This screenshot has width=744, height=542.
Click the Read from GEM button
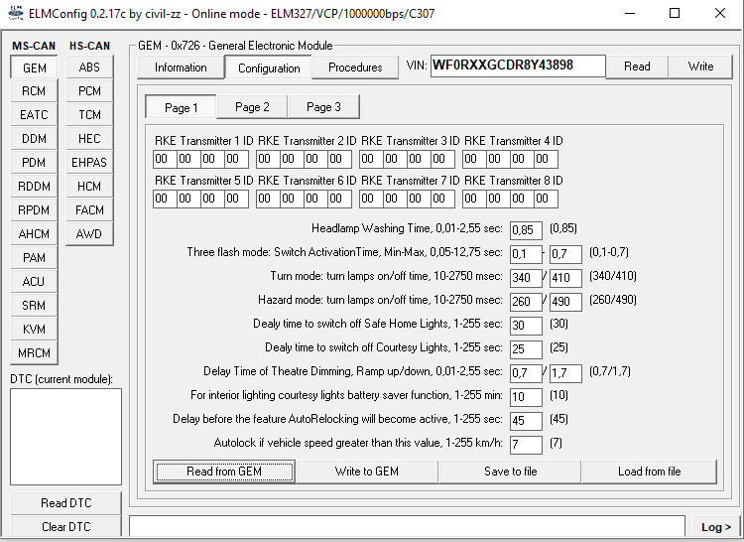224,472
